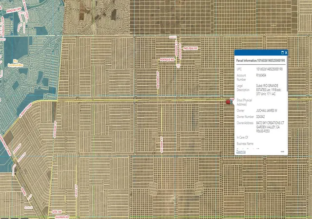This screenshot has height=219, width=312.
Task: Click the 'ALGONKIN AVE' street label
Action: coord(62,217)
